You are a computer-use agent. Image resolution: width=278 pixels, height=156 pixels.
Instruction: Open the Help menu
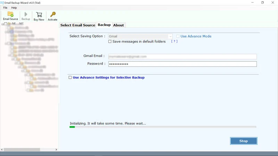pyautogui.click(x=14, y=8)
